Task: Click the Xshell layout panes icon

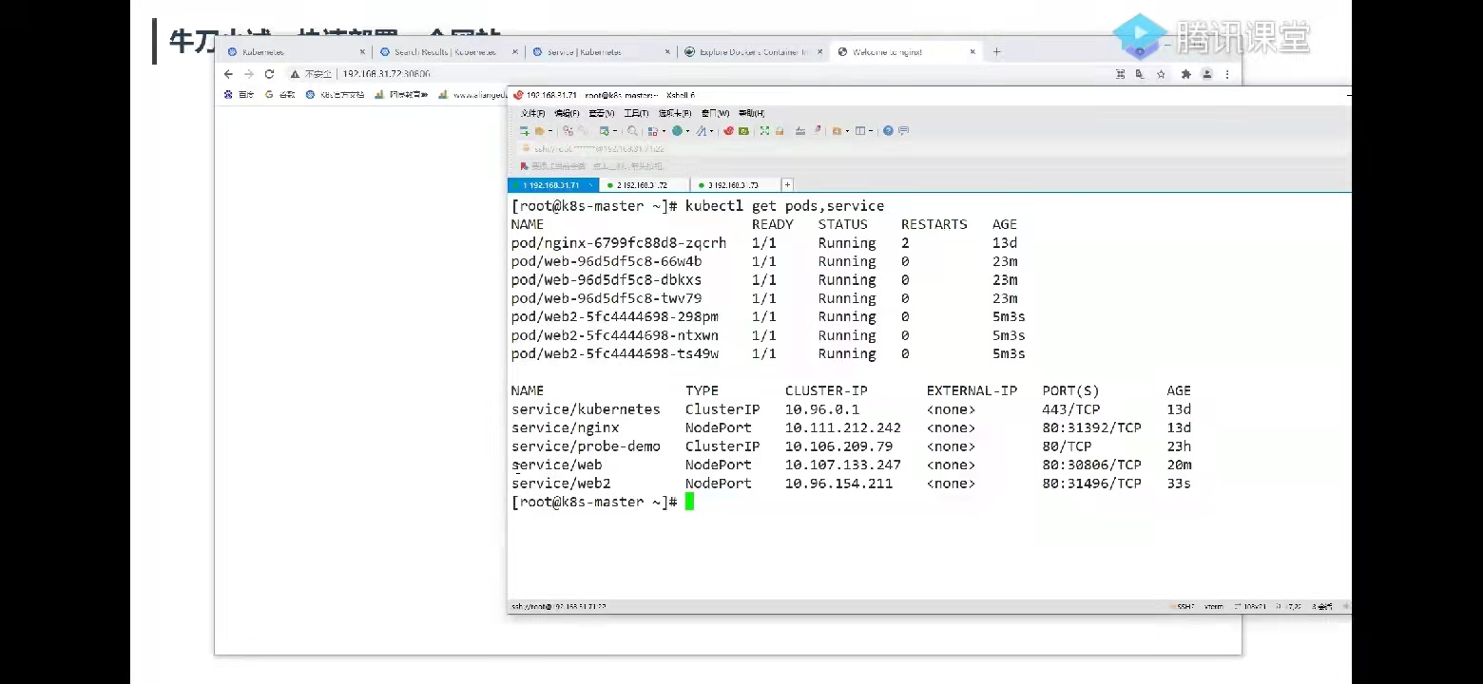Action: coord(859,131)
